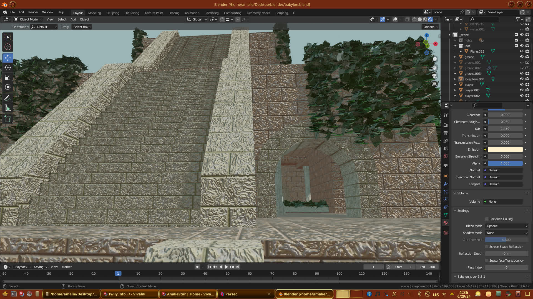Viewport: 533px width, 299px height.
Task: Open the Blend Mode dropdown
Action: tap(507, 226)
